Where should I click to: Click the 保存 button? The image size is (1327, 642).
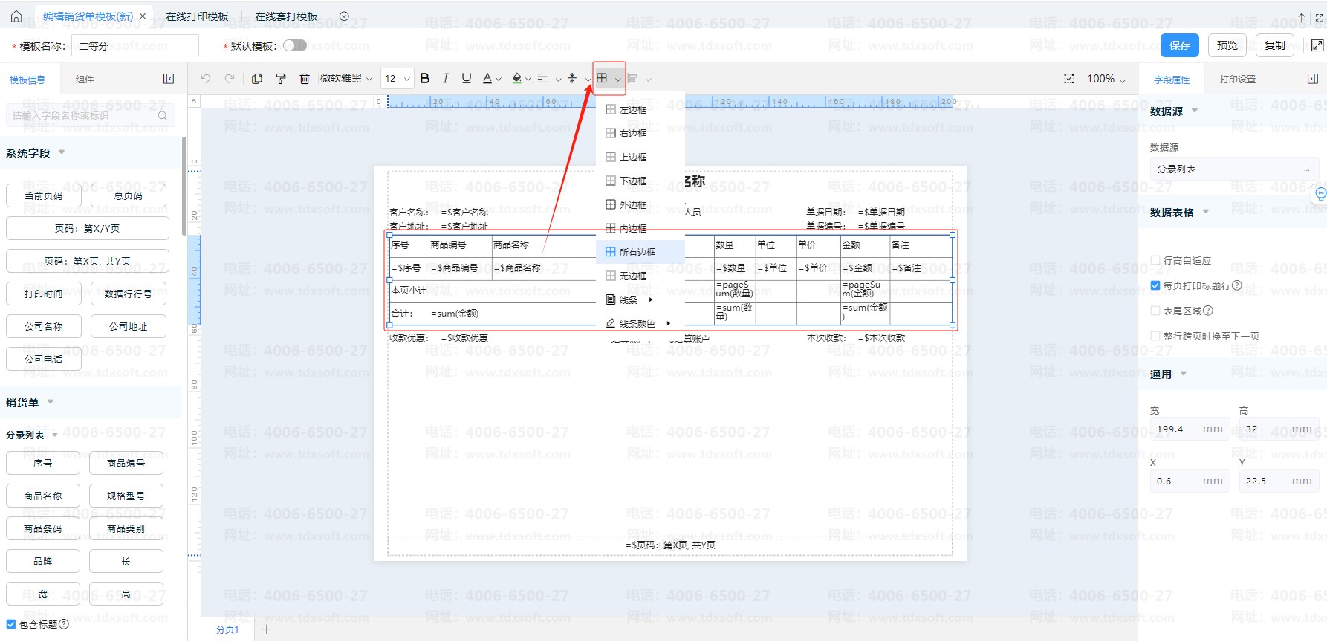[x=1179, y=45]
